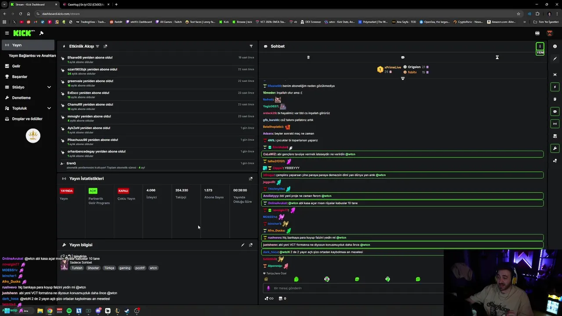Click the CsLeWiZ highlighted chat message
The image size is (562, 316).
(x=402, y=154)
